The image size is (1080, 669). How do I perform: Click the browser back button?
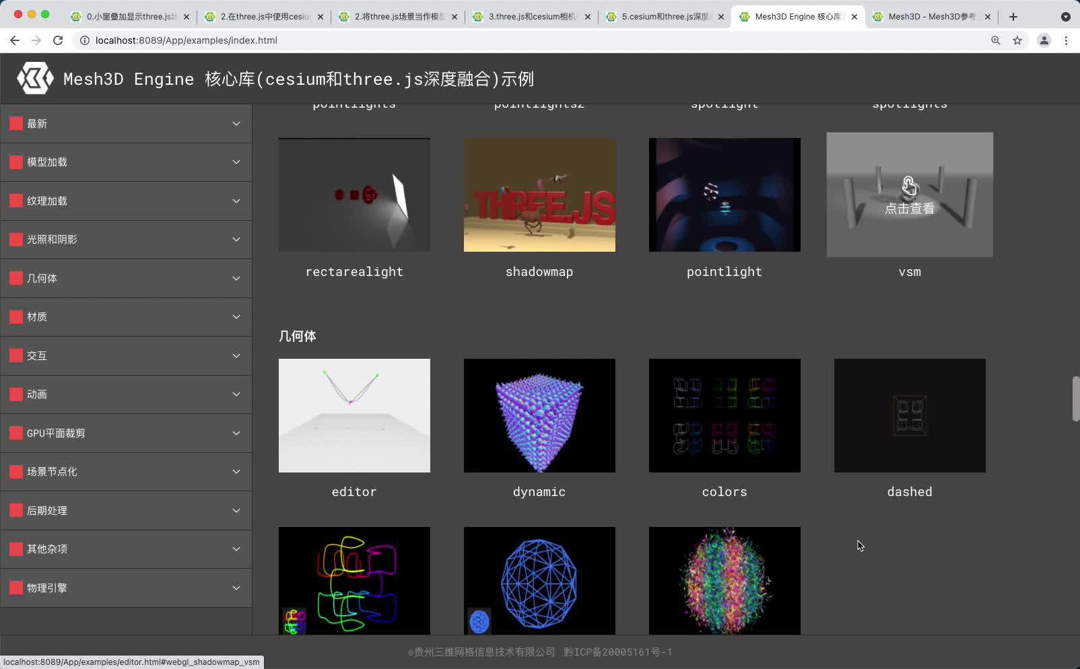[15, 40]
